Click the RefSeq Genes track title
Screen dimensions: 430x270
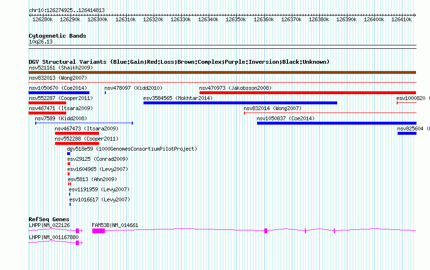click(x=49, y=219)
